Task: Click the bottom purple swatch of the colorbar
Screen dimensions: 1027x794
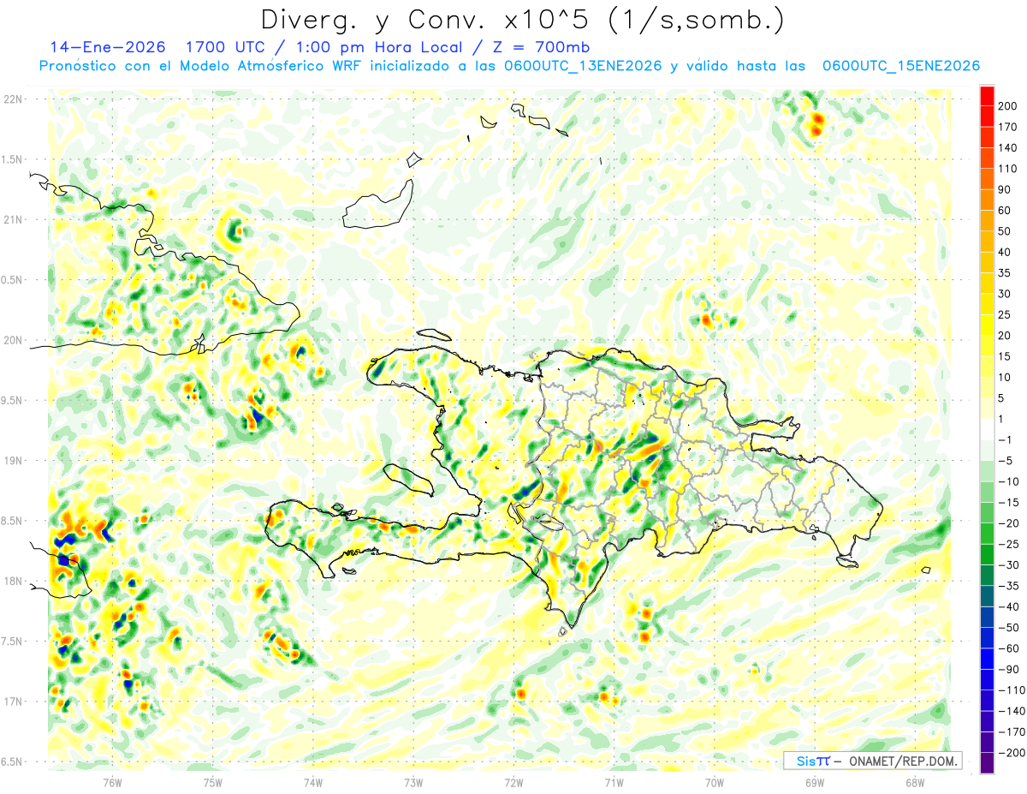Action: point(987,763)
